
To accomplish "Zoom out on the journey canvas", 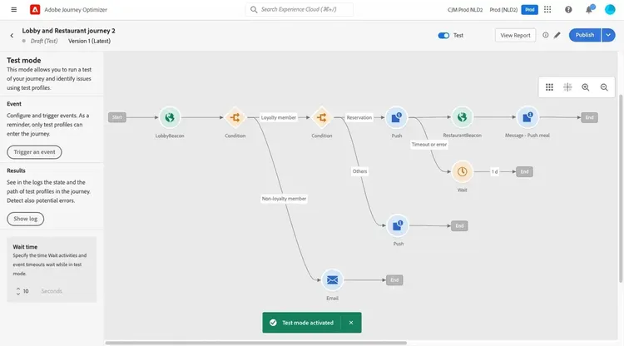I will click(604, 87).
